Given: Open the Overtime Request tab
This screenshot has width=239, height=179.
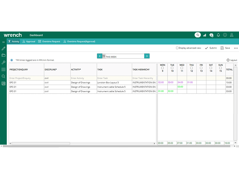Looking at the screenshot, I should [x=49, y=41].
